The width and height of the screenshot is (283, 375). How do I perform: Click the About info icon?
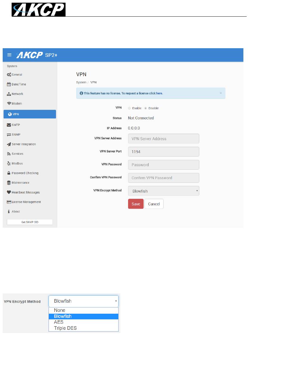tap(9, 212)
